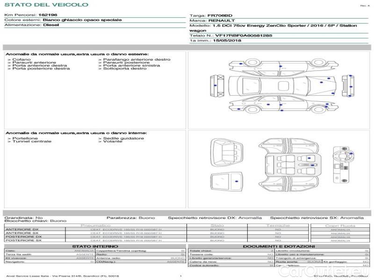Click the tailgate interior diagram
374x280 pixels.
[226, 182]
